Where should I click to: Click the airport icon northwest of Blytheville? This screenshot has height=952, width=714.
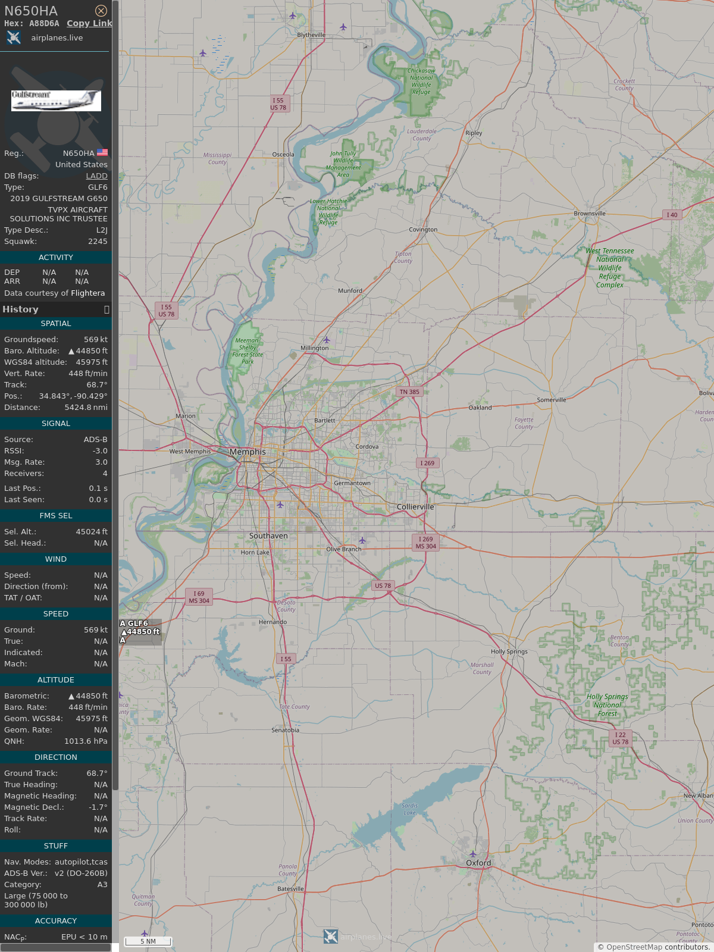click(293, 16)
